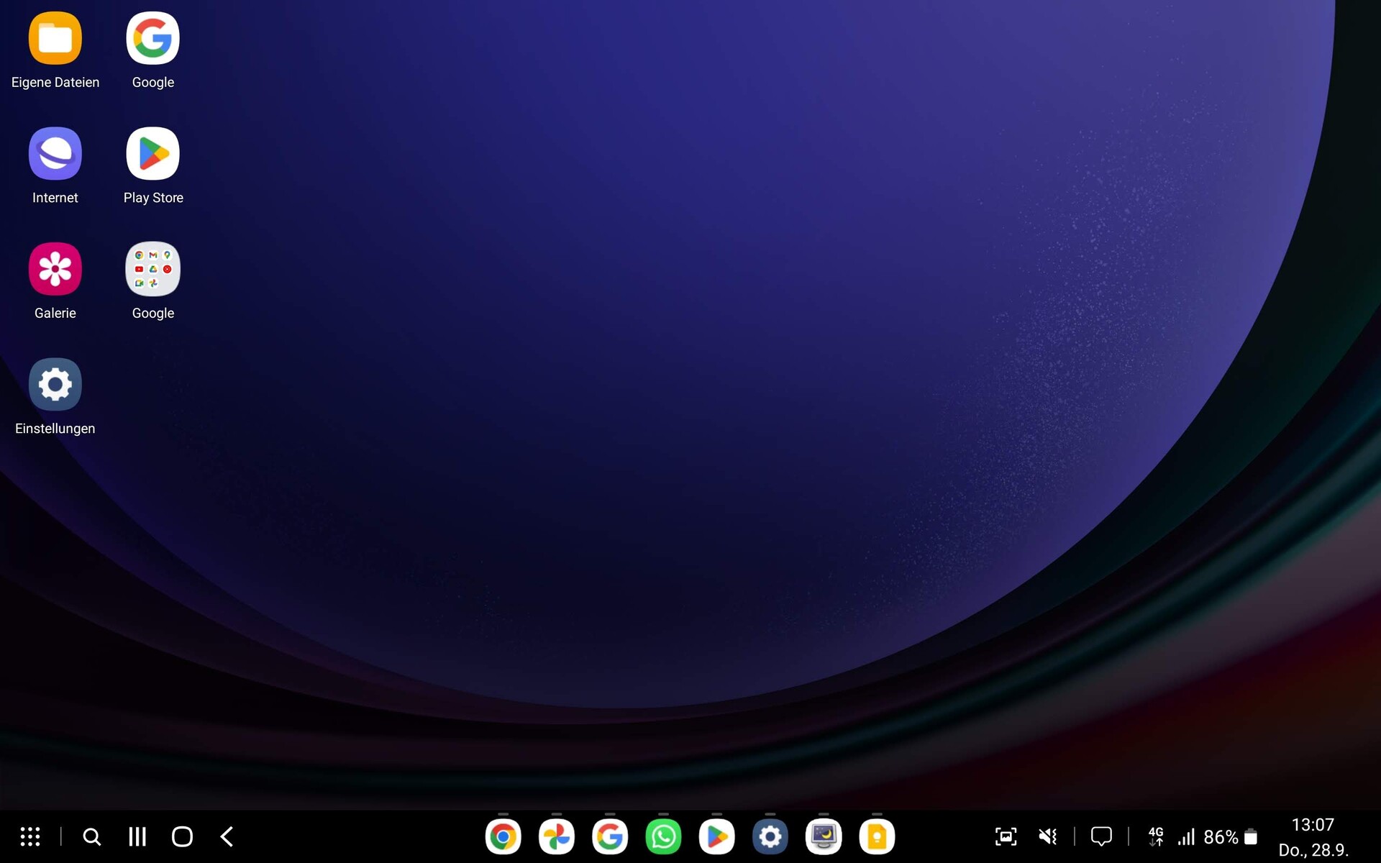Open the Google apps folder
This screenshot has width=1381, height=863.
click(152, 269)
